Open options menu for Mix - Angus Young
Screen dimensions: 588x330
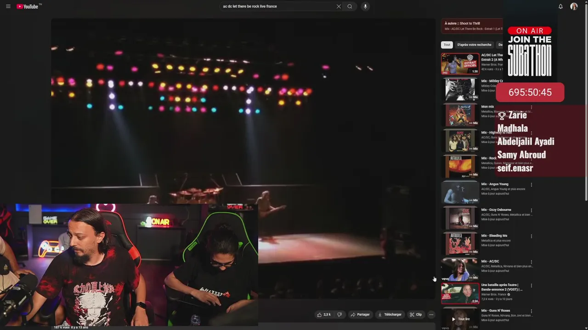[x=531, y=185]
